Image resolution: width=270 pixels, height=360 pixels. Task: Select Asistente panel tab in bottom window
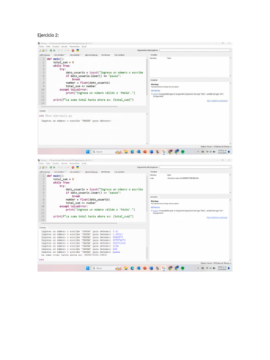click(x=154, y=197)
